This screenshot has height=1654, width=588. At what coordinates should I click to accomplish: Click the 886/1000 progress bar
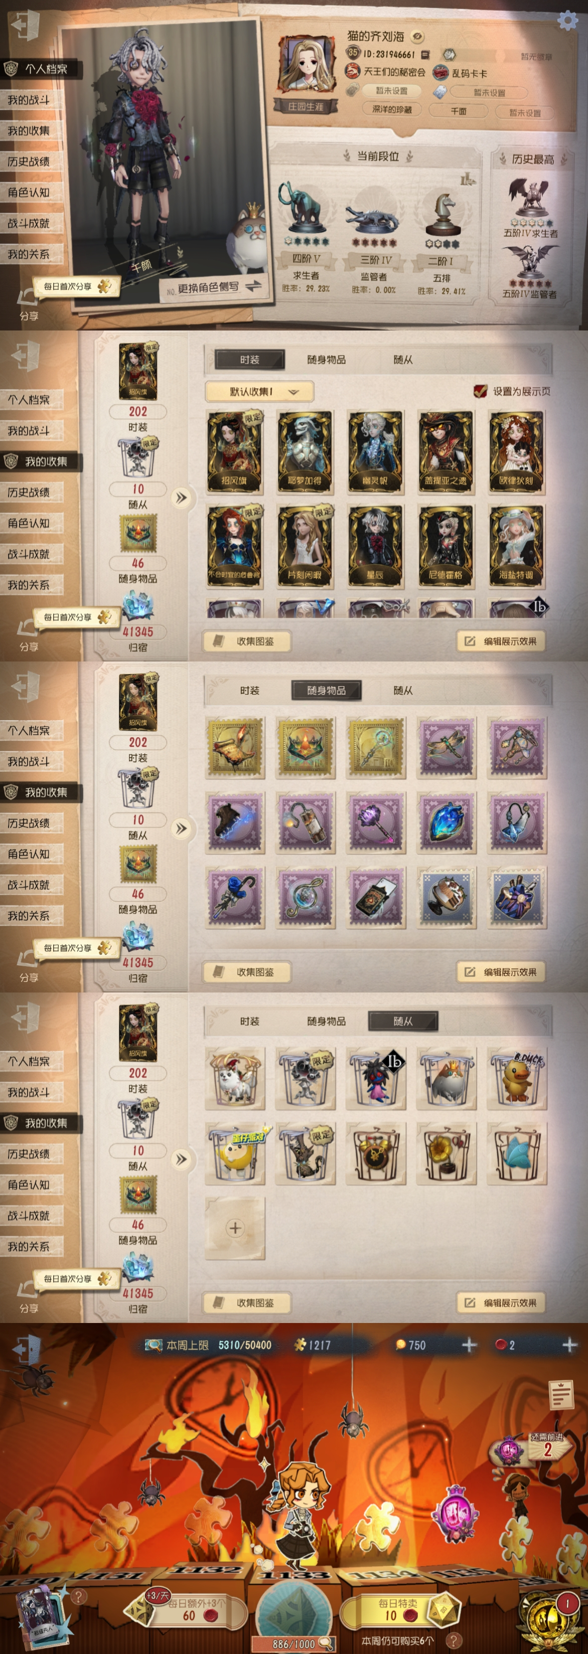coord(293,1643)
